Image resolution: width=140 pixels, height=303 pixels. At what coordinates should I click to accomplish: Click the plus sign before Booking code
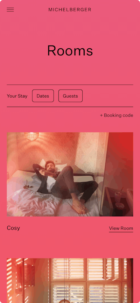click(x=101, y=115)
